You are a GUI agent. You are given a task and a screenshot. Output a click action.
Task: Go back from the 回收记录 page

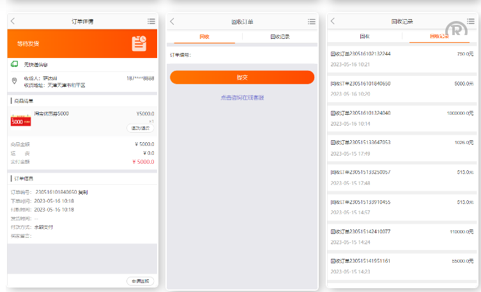333,22
